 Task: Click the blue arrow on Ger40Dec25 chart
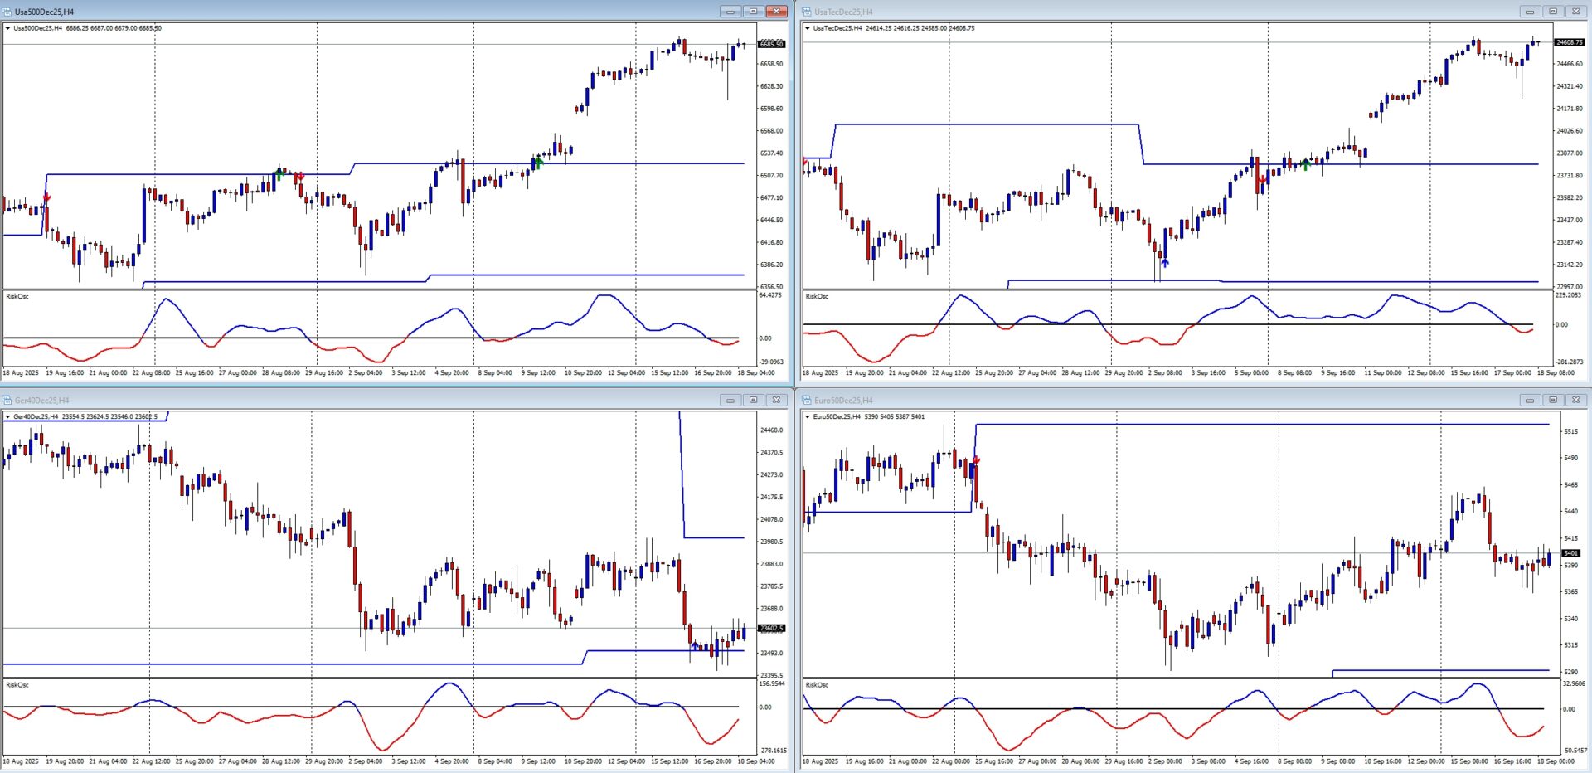pos(694,644)
